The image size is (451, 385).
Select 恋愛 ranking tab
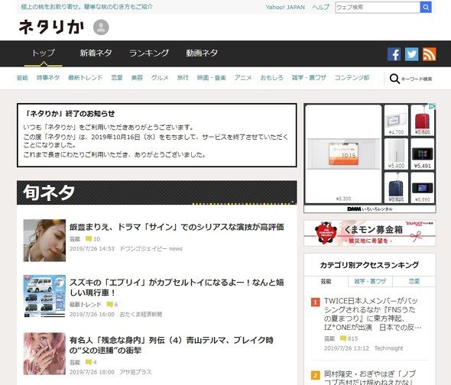(414, 281)
